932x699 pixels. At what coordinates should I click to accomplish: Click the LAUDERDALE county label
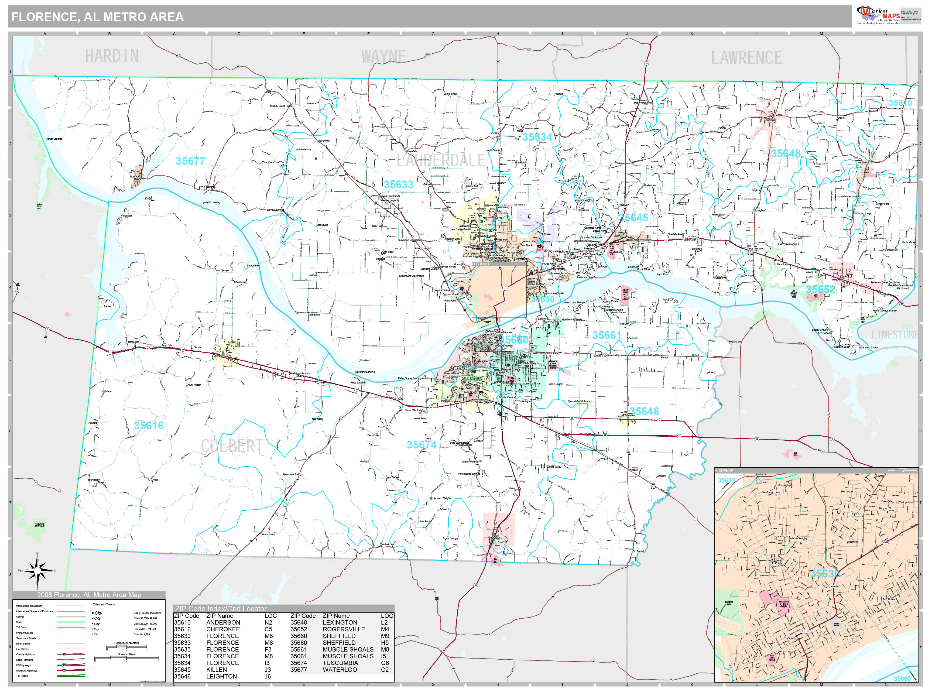pyautogui.click(x=441, y=160)
